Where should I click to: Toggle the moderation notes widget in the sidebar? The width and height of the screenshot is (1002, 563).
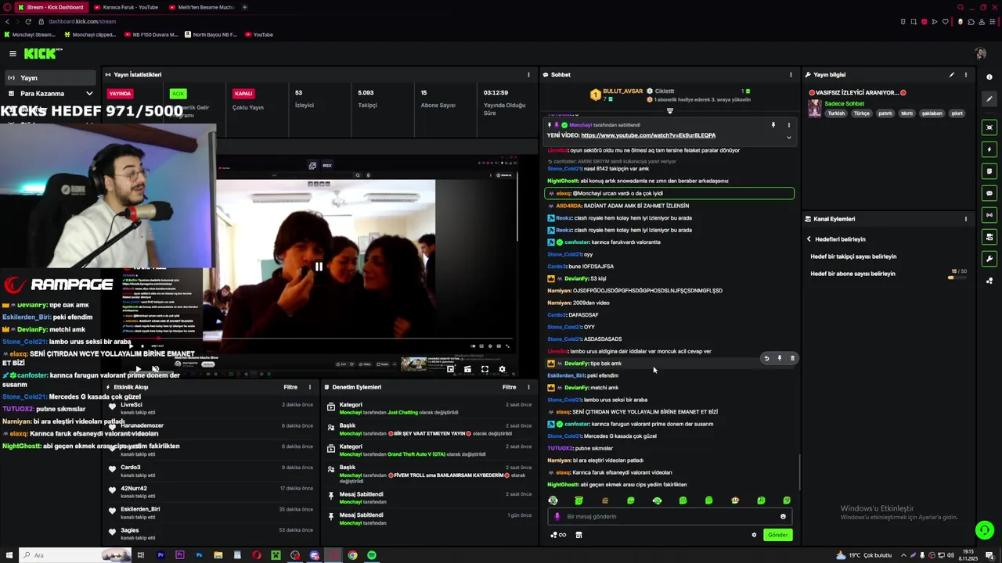989,171
